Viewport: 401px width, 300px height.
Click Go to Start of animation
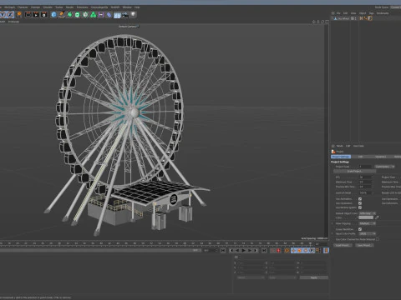pyautogui.click(x=223, y=251)
